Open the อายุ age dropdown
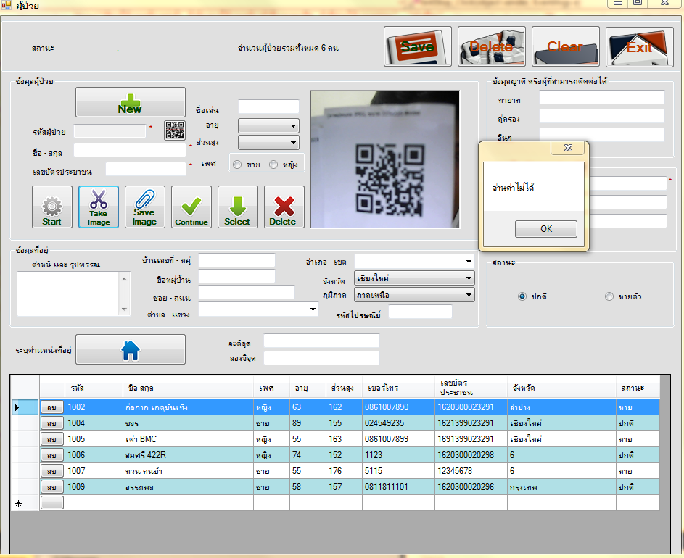684x558 pixels. pos(268,126)
